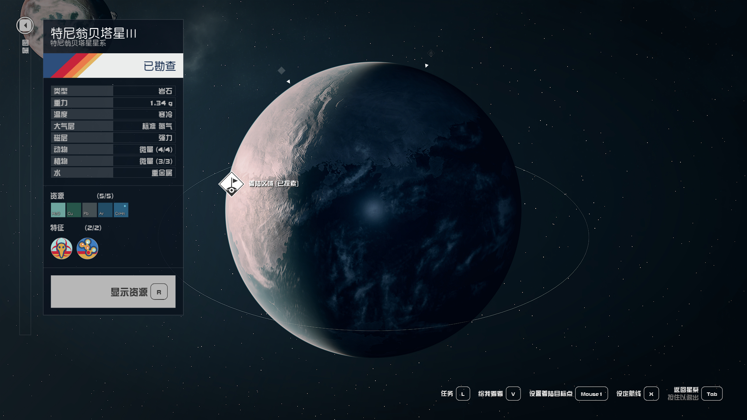Viewport: 747px width, 420px height.
Task: Click the faint diamond marker upper right
Action: click(x=431, y=53)
